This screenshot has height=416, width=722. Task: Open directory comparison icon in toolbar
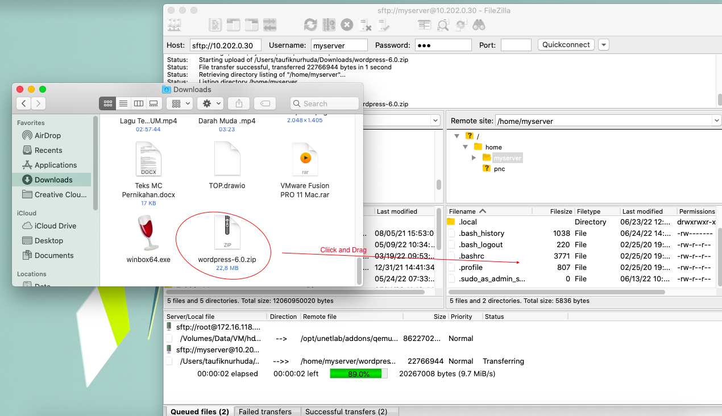tap(443, 24)
